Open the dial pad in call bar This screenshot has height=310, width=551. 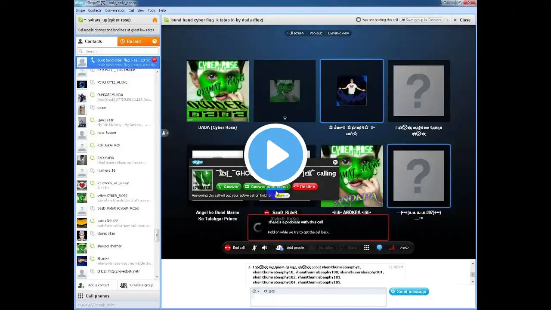[367, 248]
